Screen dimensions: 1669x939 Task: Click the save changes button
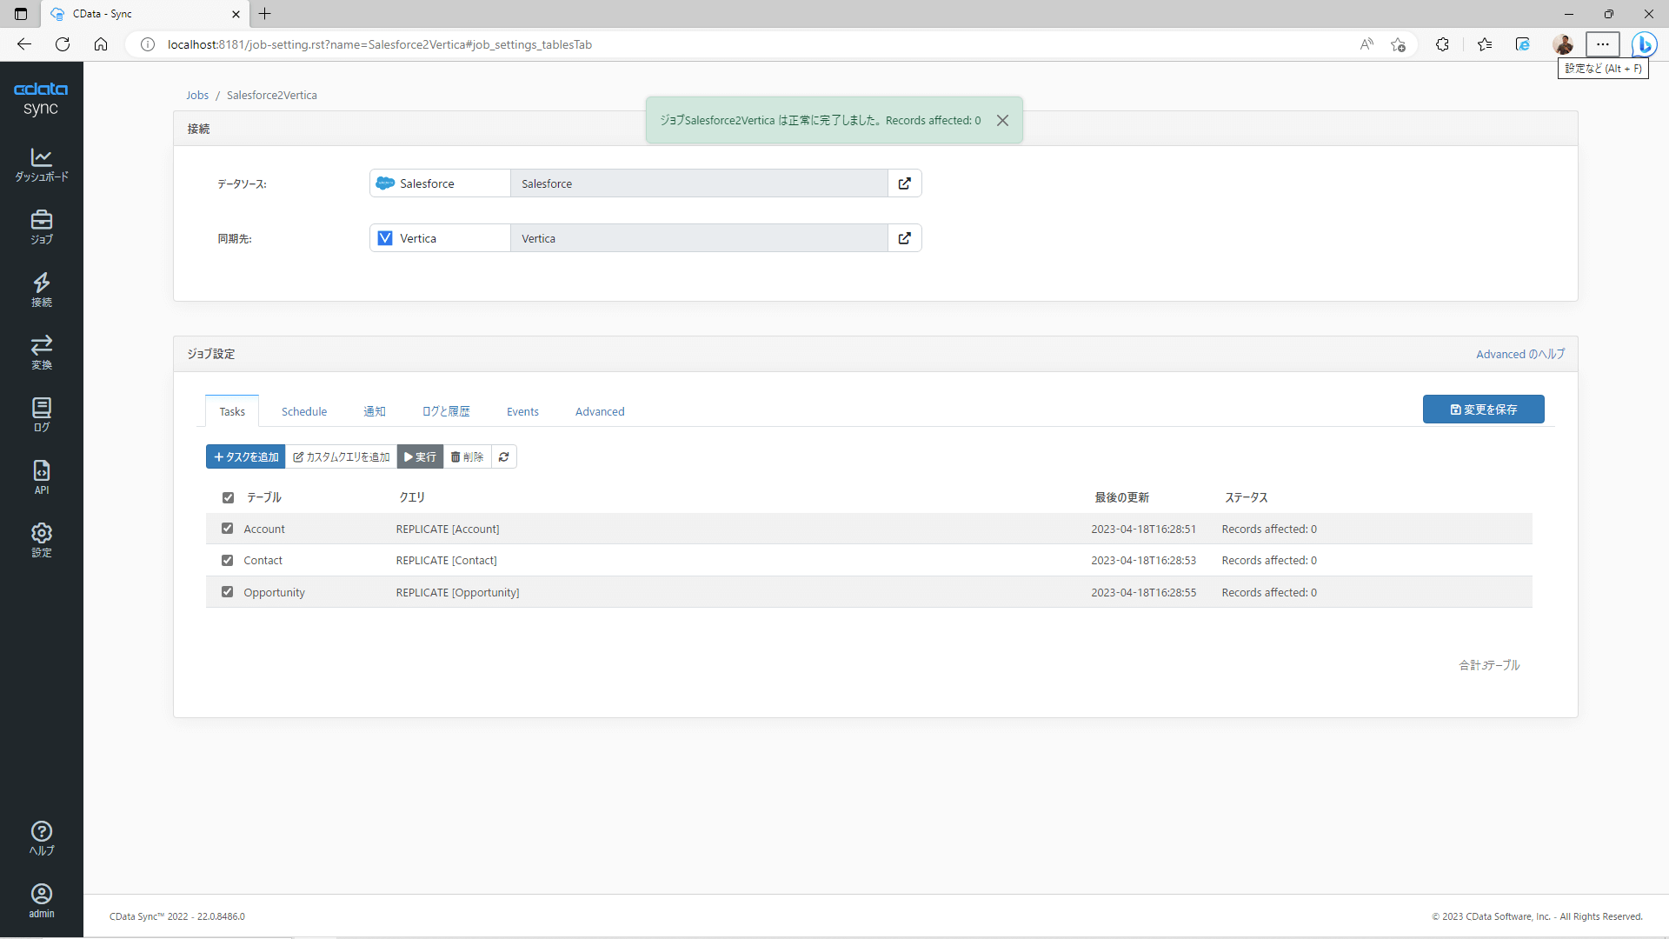(1483, 410)
